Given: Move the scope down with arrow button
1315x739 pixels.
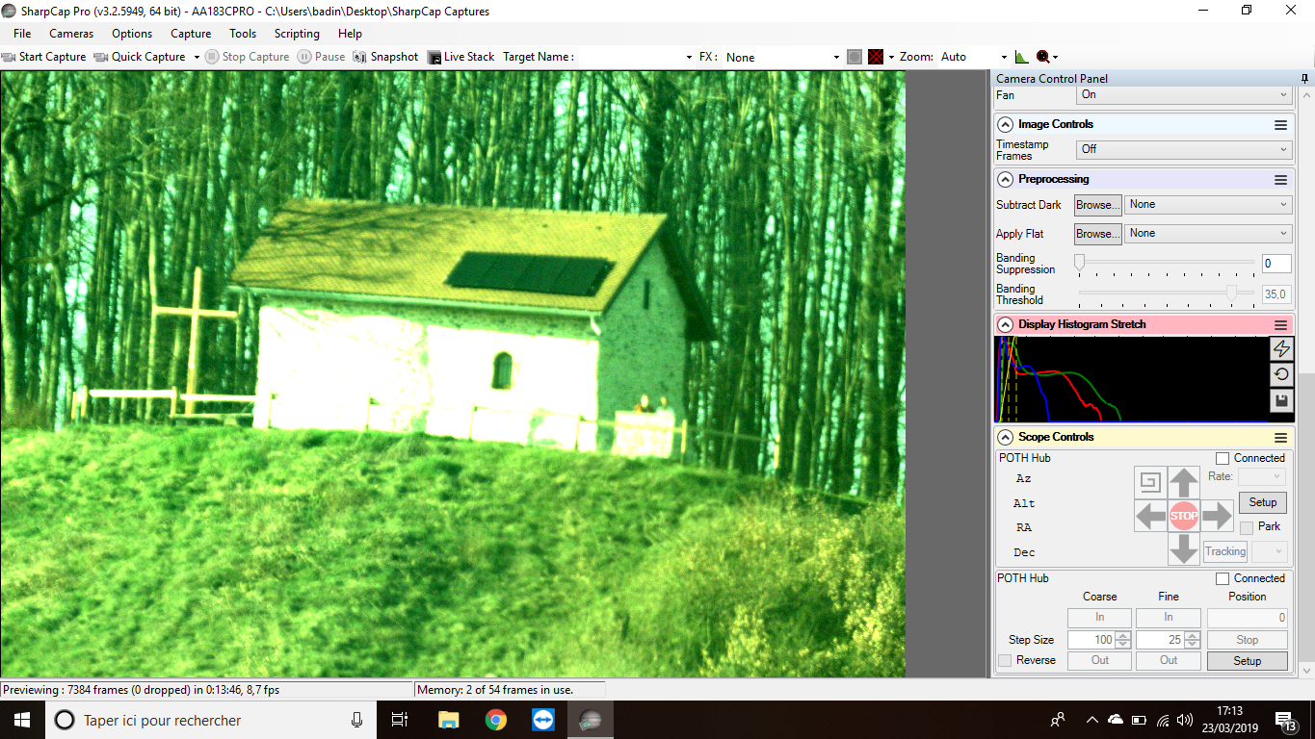Looking at the screenshot, I should [x=1183, y=548].
